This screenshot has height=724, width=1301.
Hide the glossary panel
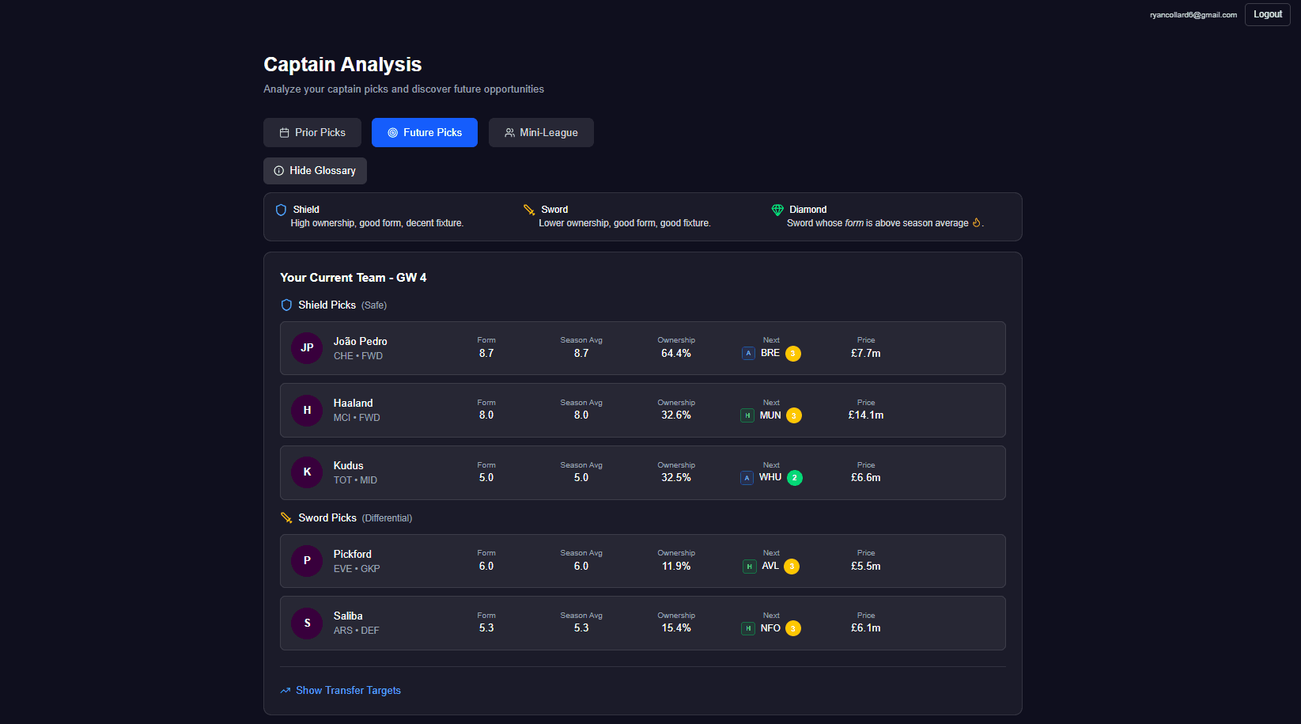point(315,171)
